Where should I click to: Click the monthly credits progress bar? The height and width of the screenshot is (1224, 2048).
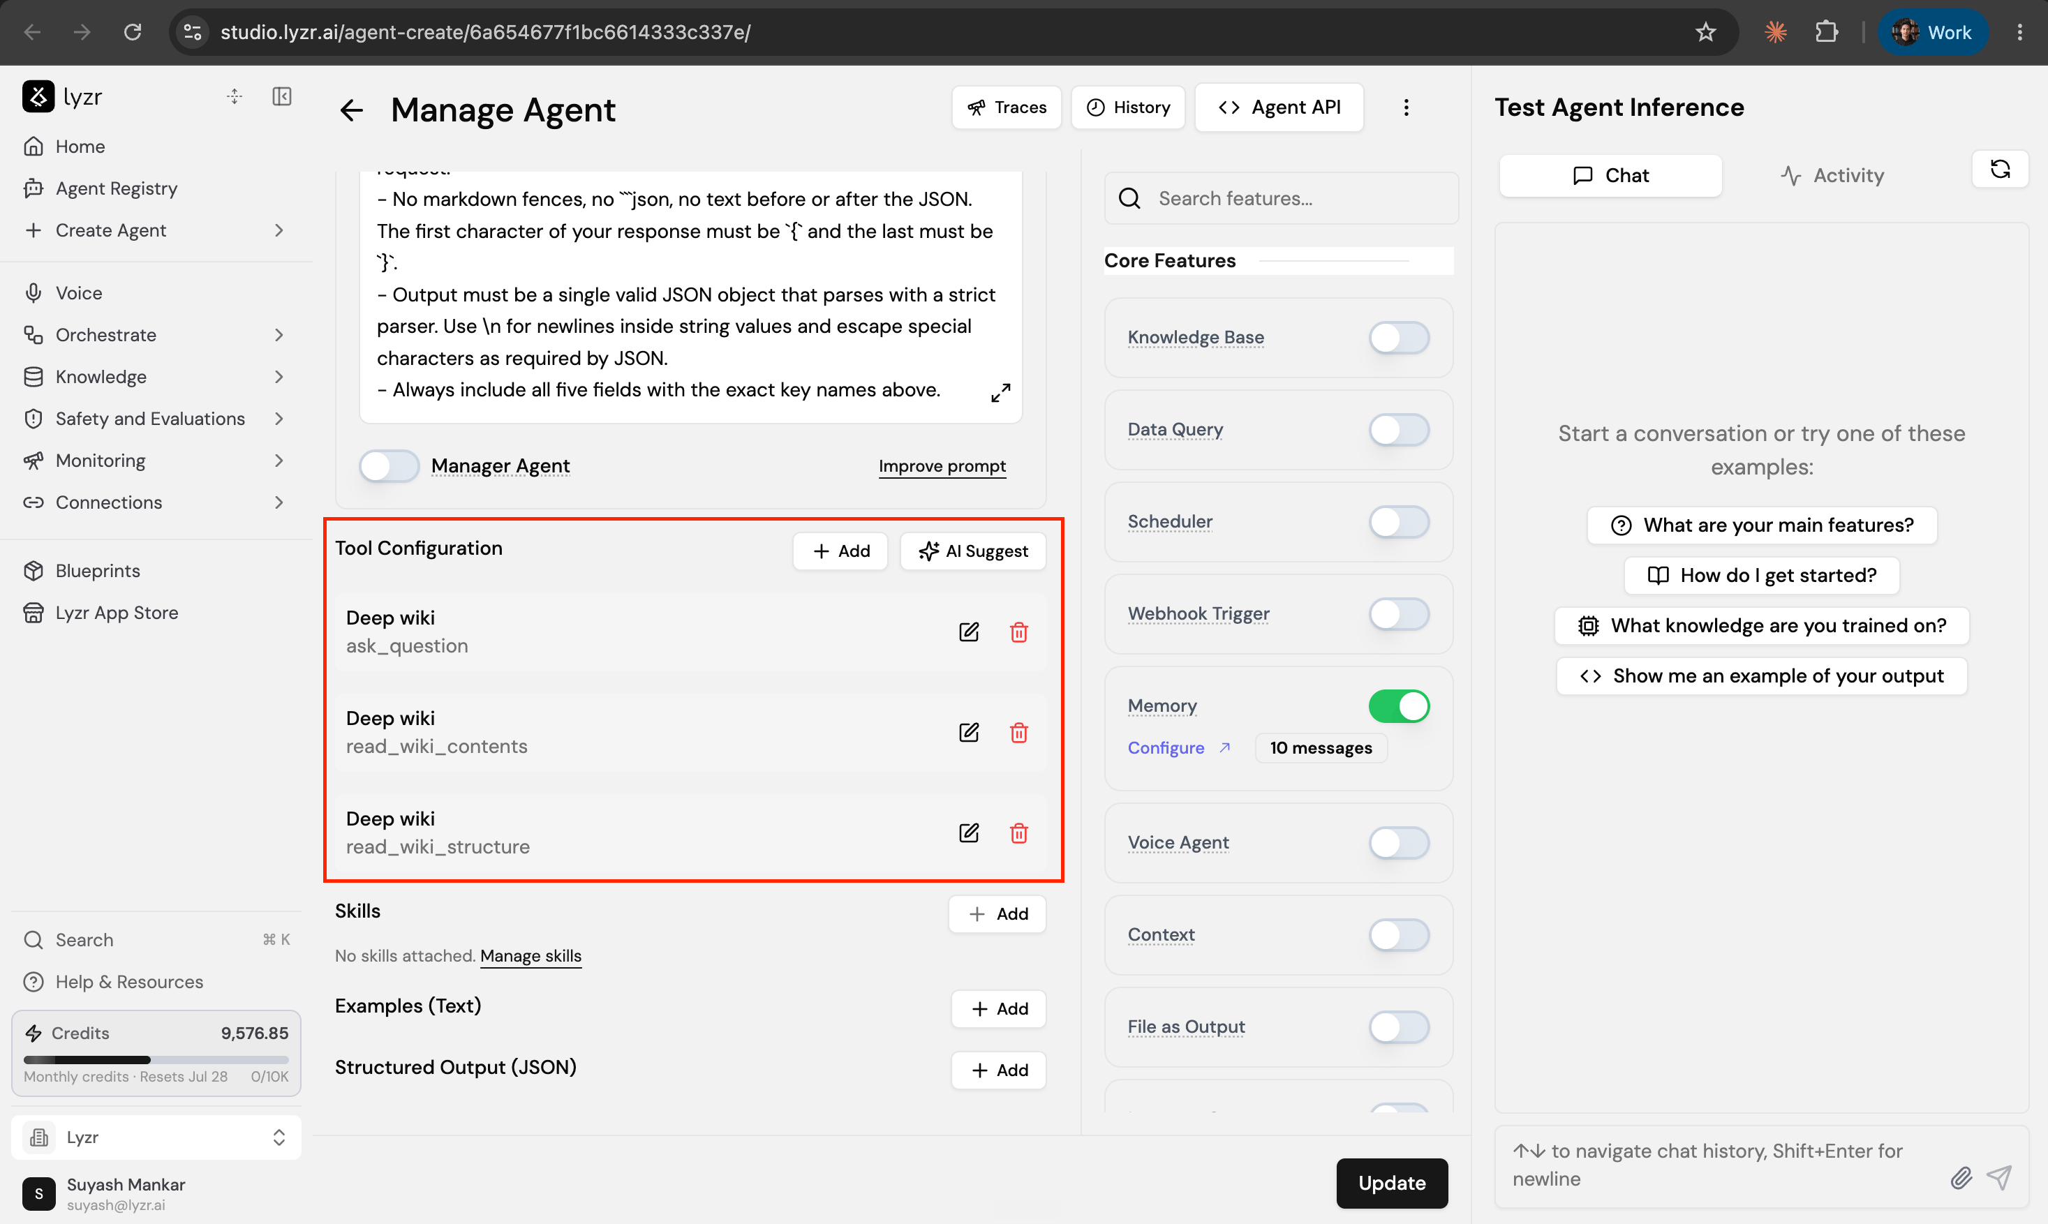point(156,1059)
